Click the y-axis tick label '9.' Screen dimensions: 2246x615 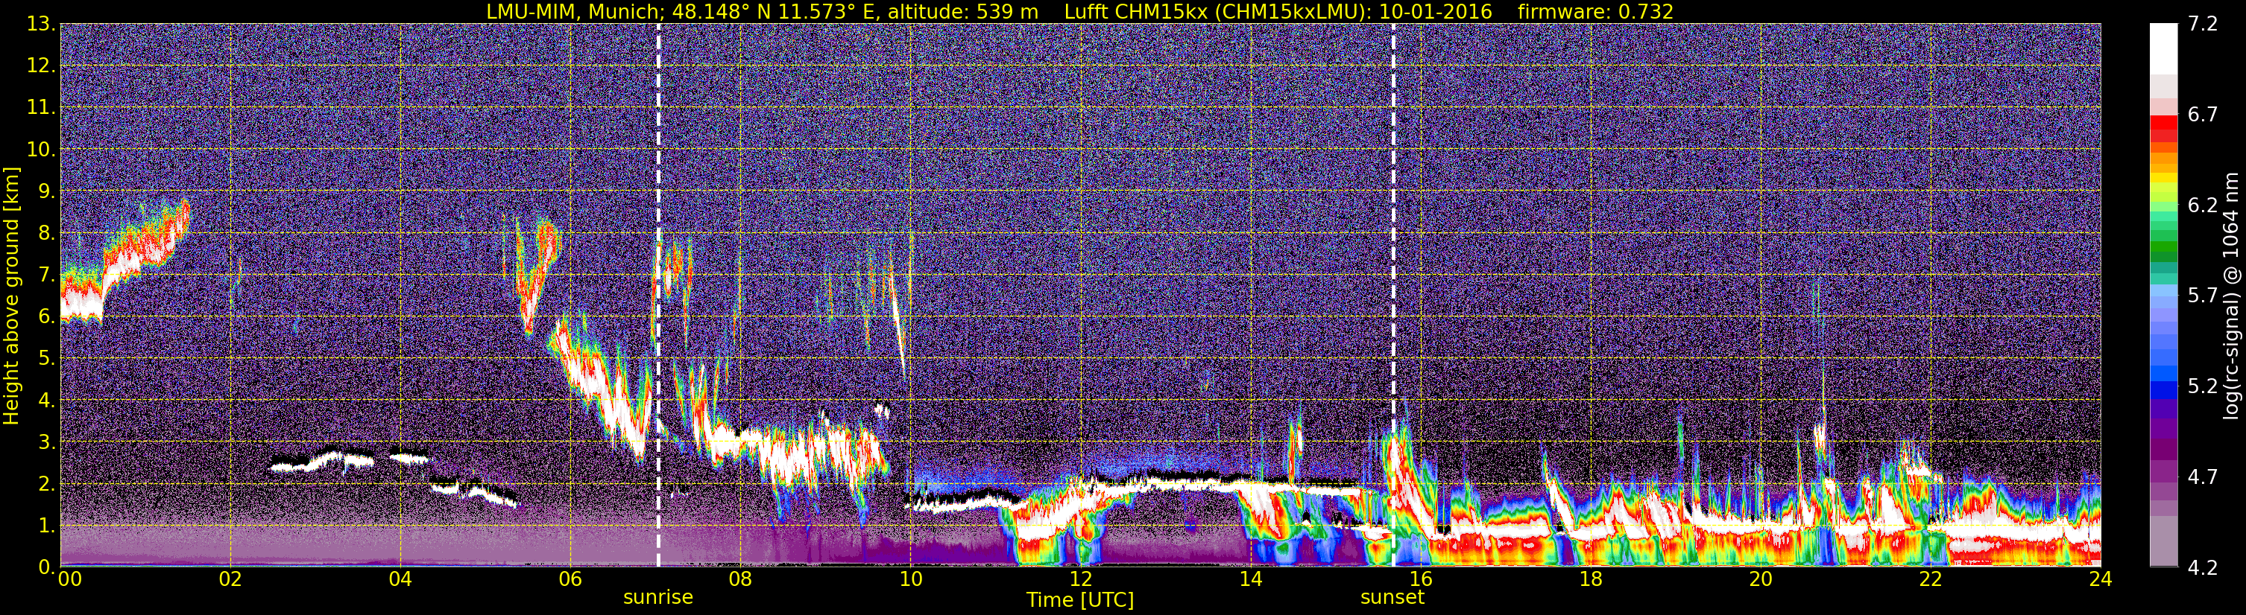pyautogui.click(x=46, y=191)
